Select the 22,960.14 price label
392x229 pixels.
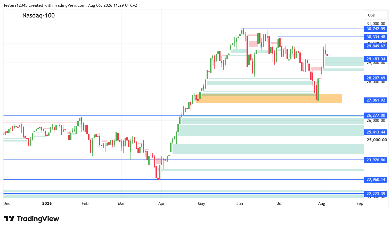[376, 179]
